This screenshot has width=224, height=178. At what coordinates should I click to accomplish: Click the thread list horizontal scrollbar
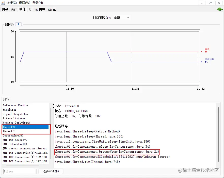coord(23,166)
